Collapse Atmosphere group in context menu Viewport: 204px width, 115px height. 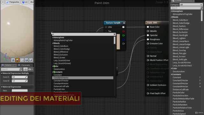[x=53, y=37]
